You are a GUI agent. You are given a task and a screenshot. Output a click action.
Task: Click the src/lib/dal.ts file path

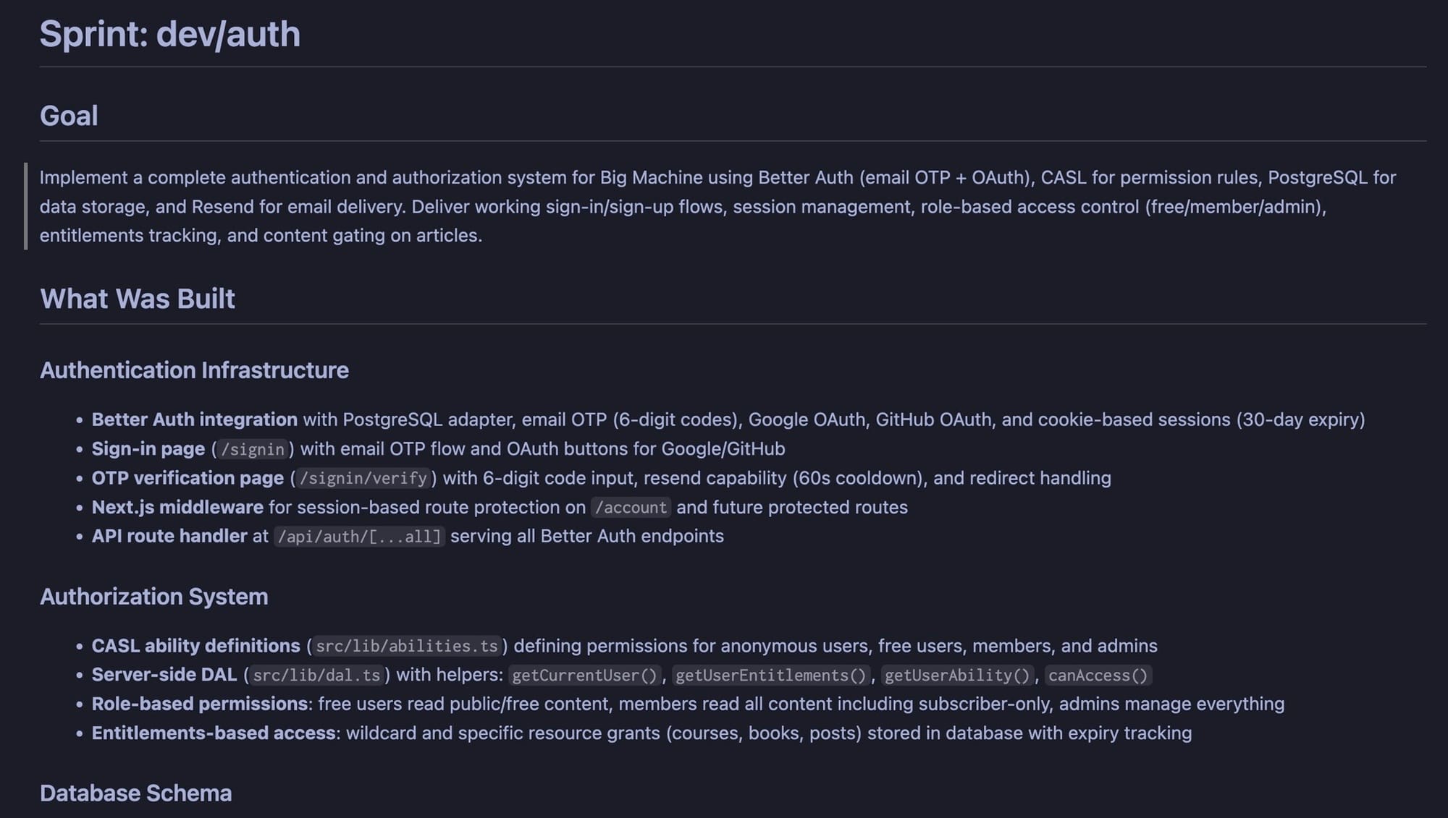[316, 676]
